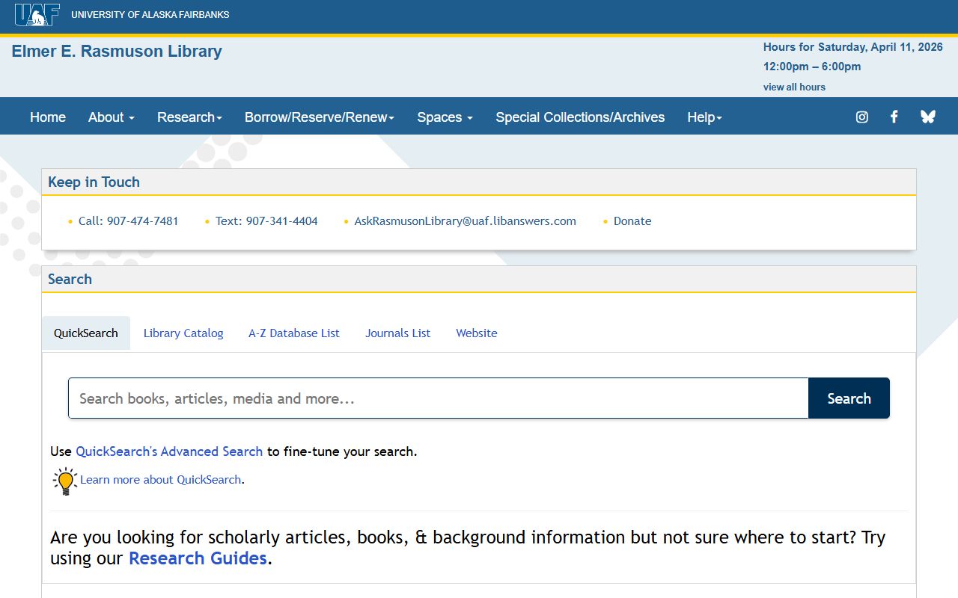The width and height of the screenshot is (958, 598).
Task: Click Learn more about QuickSearch link
Action: [x=161, y=480]
